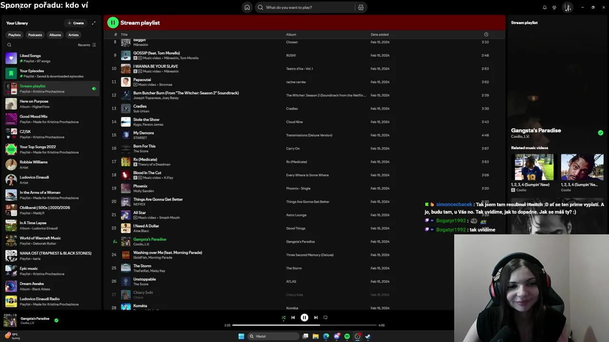Open now-playing cover art in bottom bar

[x=10, y=321]
